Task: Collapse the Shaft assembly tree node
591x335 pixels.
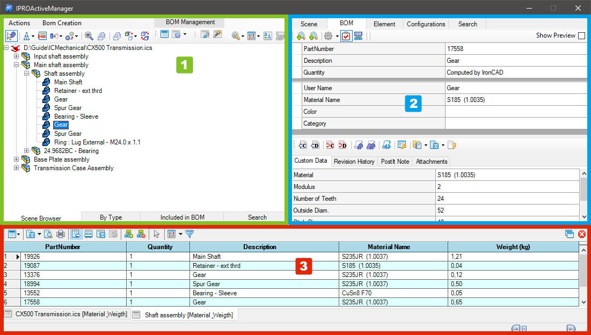Action: point(27,74)
